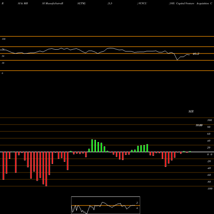Click the longest red bar reaching -100

(x=46, y=169)
